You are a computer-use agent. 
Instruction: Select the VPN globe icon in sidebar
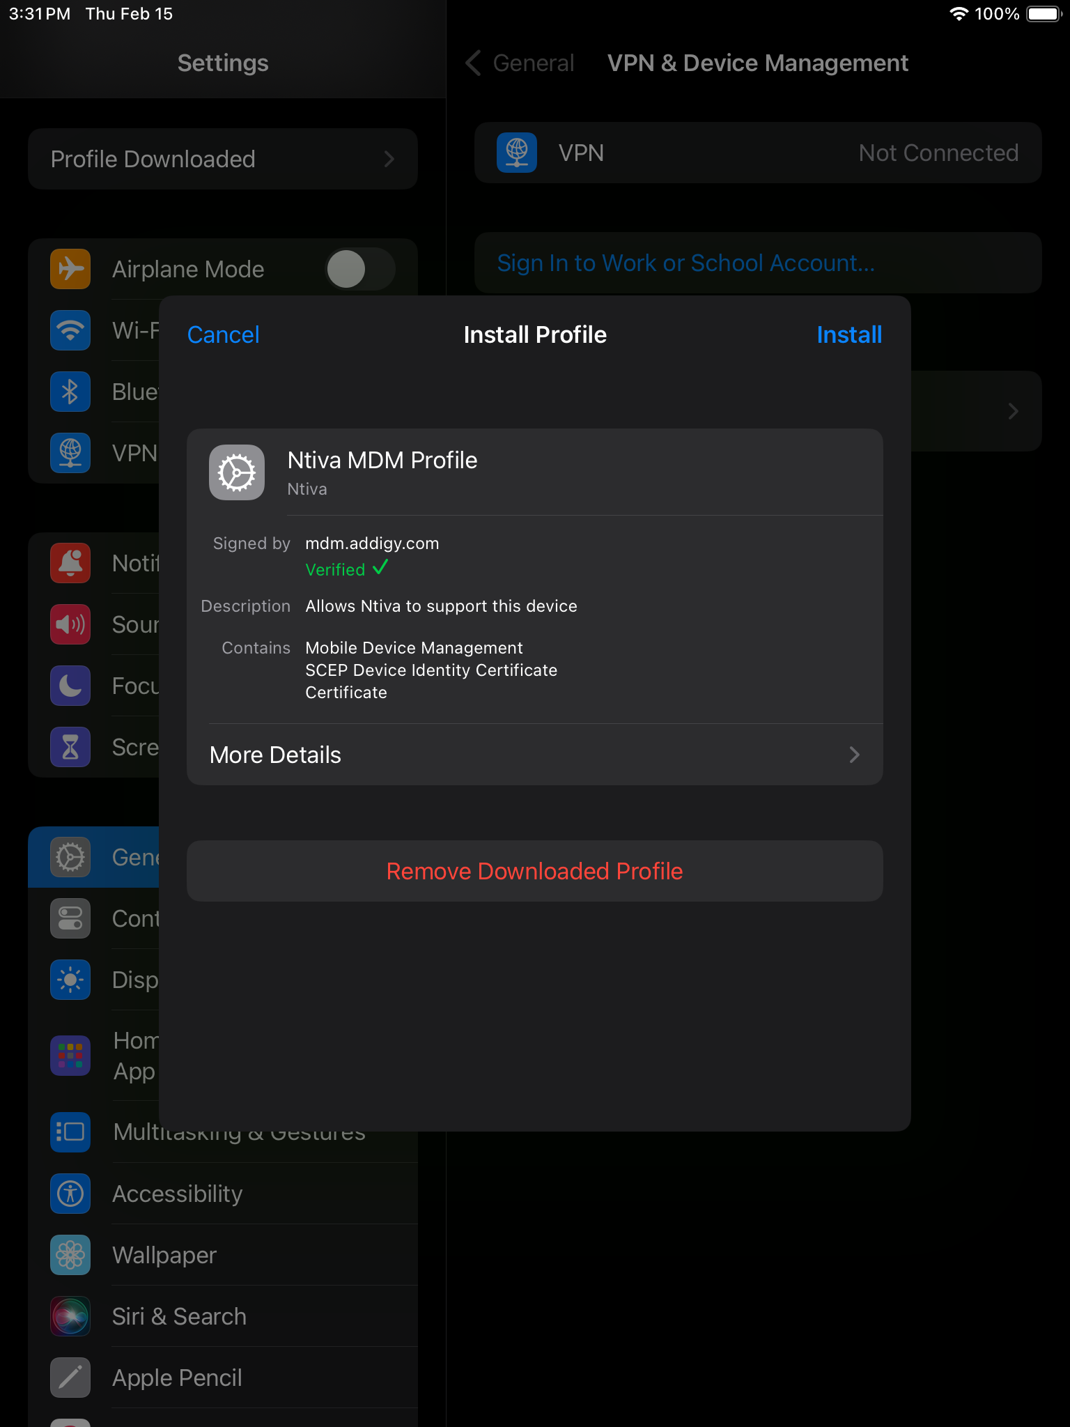pyautogui.click(x=70, y=453)
